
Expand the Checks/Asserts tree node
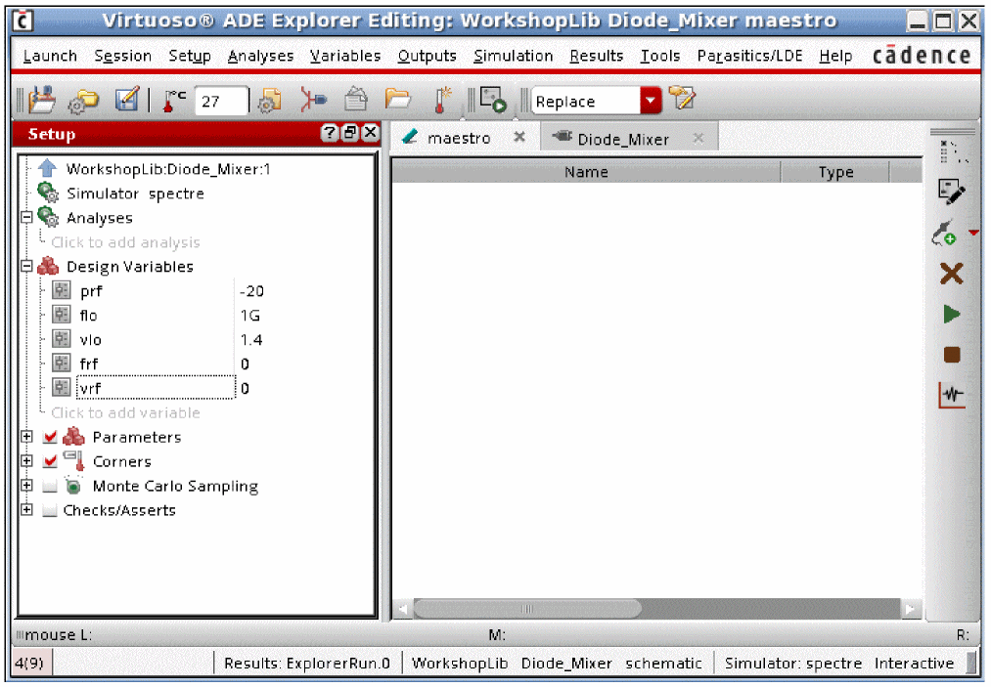26,509
